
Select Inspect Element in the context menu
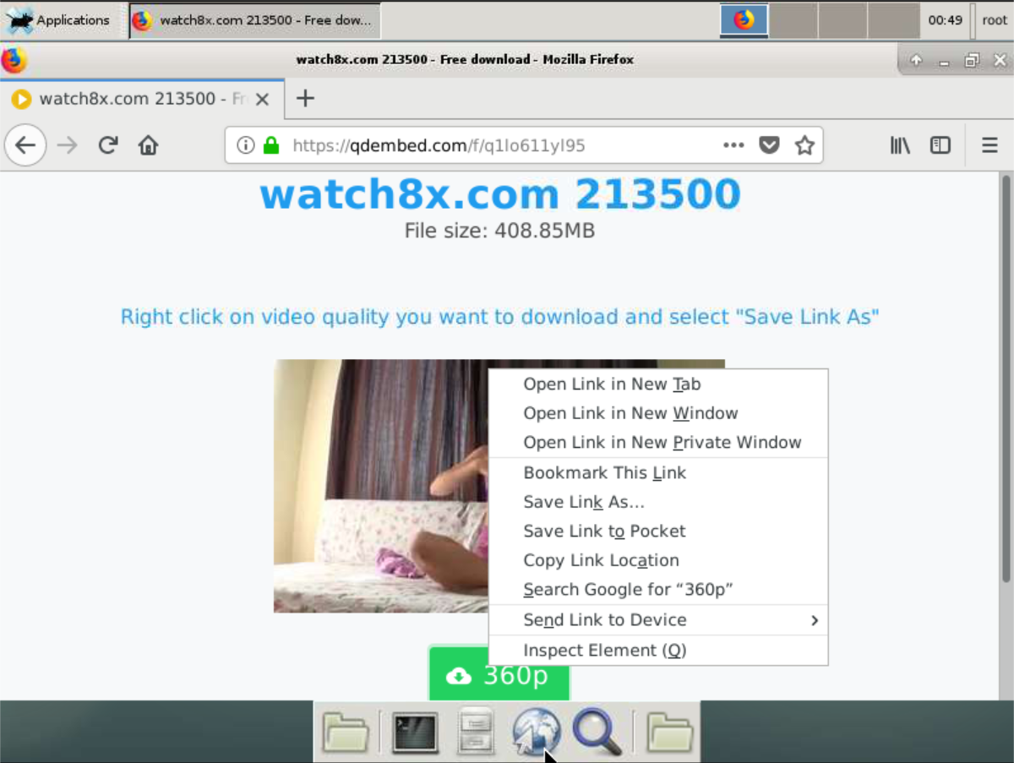[604, 651]
